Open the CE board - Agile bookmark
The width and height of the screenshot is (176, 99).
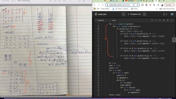point(121,9)
